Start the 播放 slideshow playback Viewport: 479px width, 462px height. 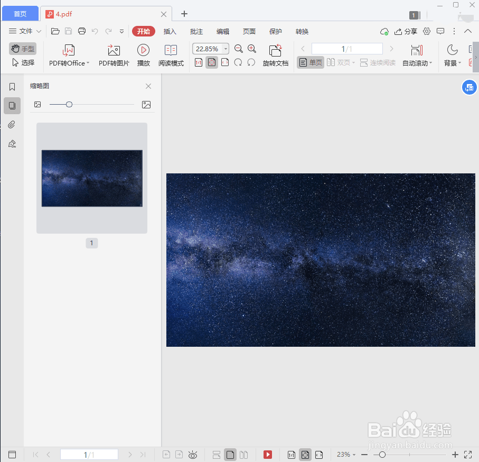143,55
